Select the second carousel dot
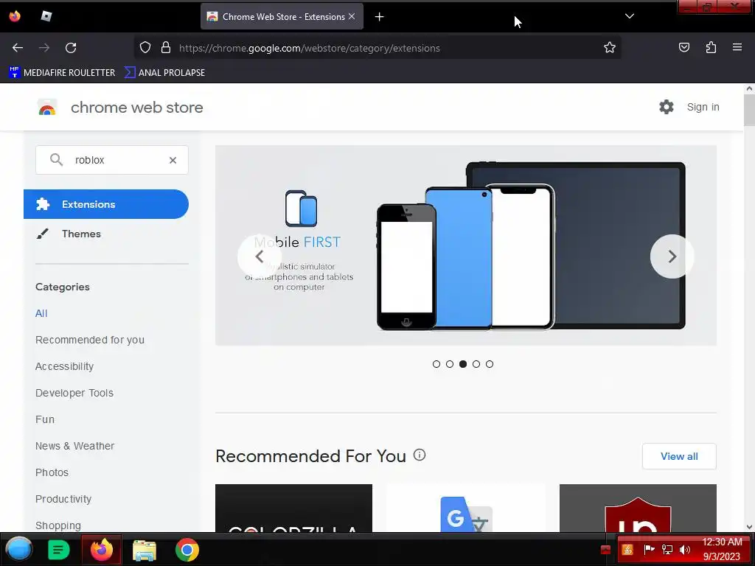 450,364
